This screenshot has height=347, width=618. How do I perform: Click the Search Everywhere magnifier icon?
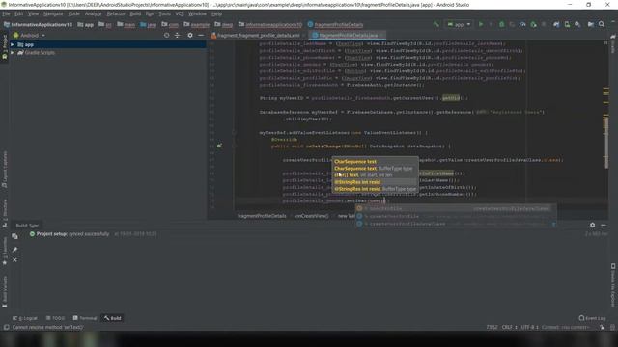(x=602, y=24)
